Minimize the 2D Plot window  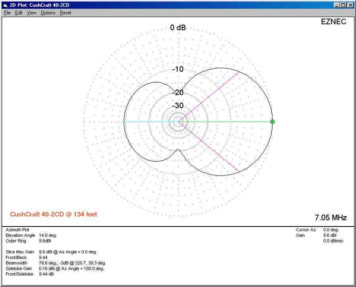click(337, 5)
